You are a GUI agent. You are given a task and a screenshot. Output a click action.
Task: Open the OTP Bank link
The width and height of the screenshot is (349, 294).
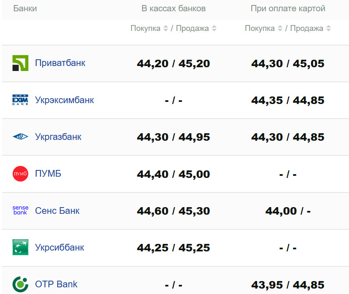[56, 284]
